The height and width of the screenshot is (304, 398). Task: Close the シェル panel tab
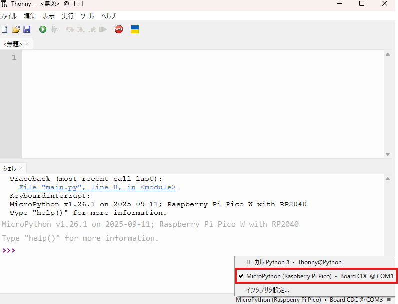(21, 168)
